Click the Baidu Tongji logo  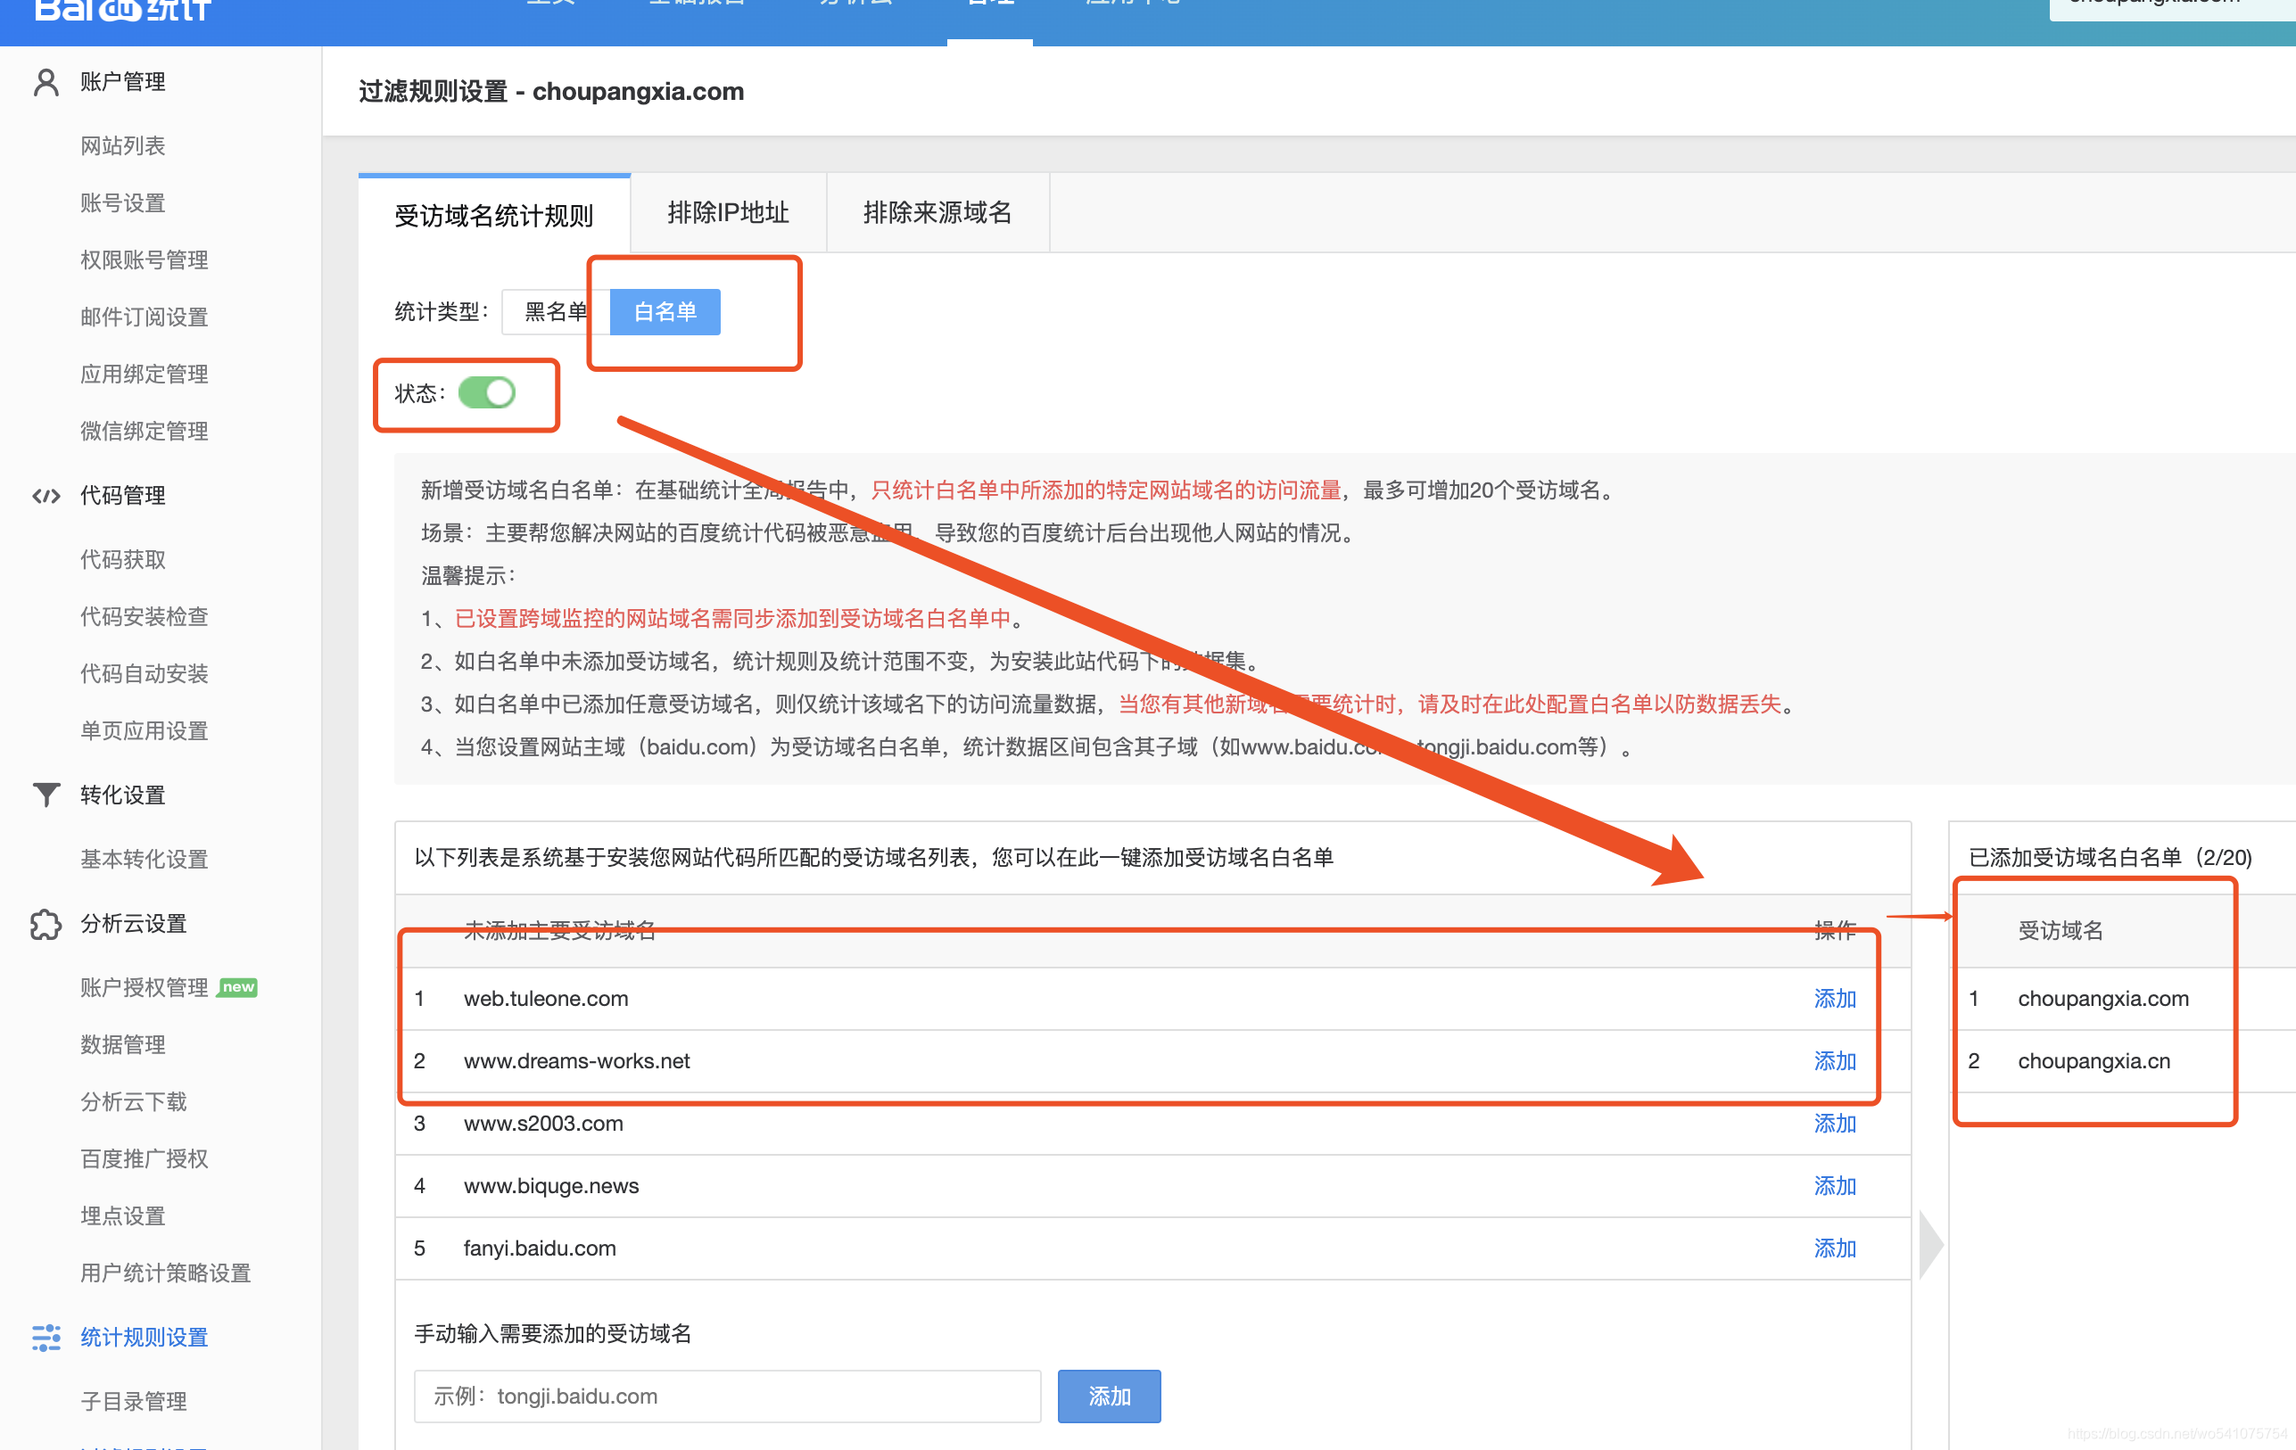coord(122,12)
